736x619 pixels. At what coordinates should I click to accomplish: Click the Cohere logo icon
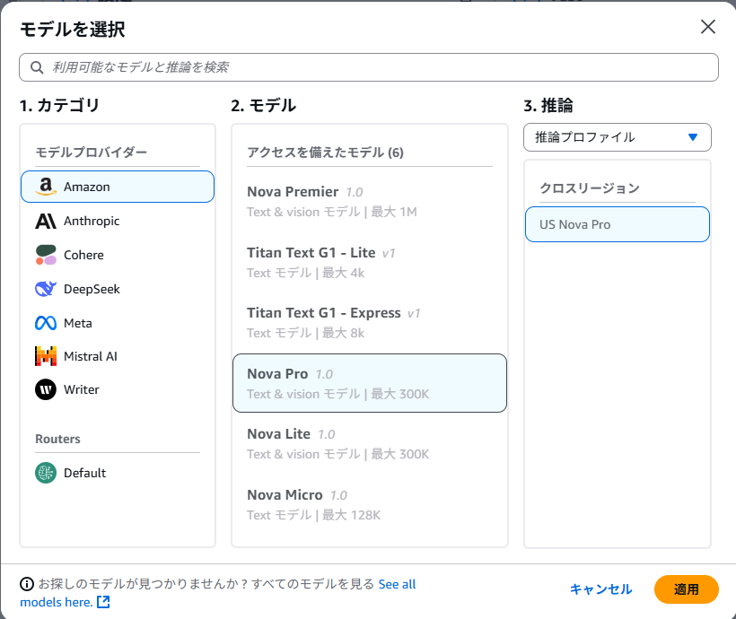(x=46, y=255)
